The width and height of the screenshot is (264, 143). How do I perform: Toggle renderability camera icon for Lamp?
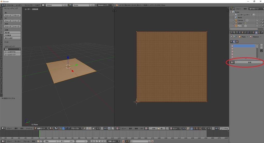click(262, 23)
